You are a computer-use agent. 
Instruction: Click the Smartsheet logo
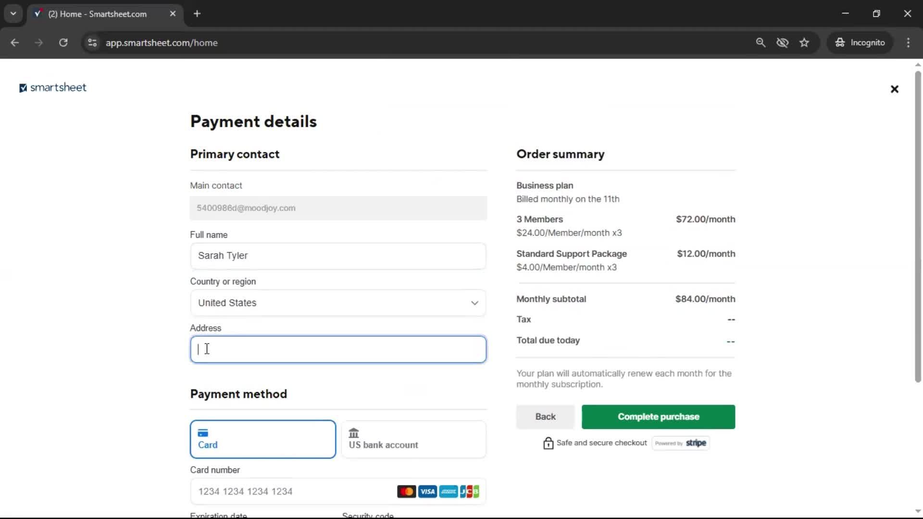(x=52, y=87)
